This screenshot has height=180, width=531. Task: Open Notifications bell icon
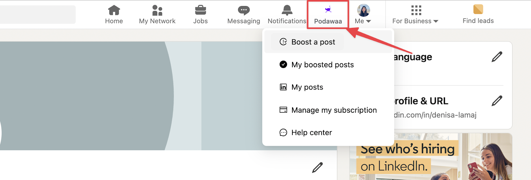[287, 10]
